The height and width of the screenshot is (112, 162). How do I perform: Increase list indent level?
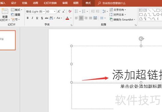(97, 11)
